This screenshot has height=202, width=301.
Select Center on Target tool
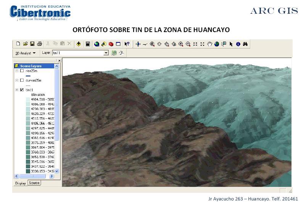[x=159, y=44]
